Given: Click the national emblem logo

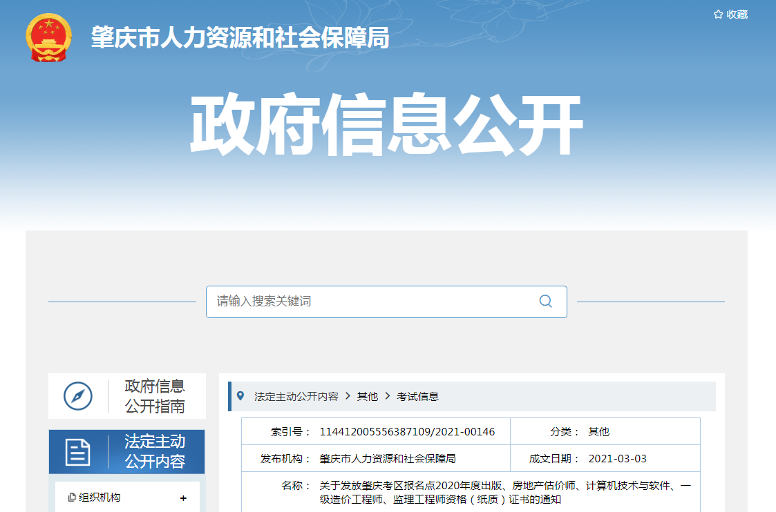Looking at the screenshot, I should point(48,38).
